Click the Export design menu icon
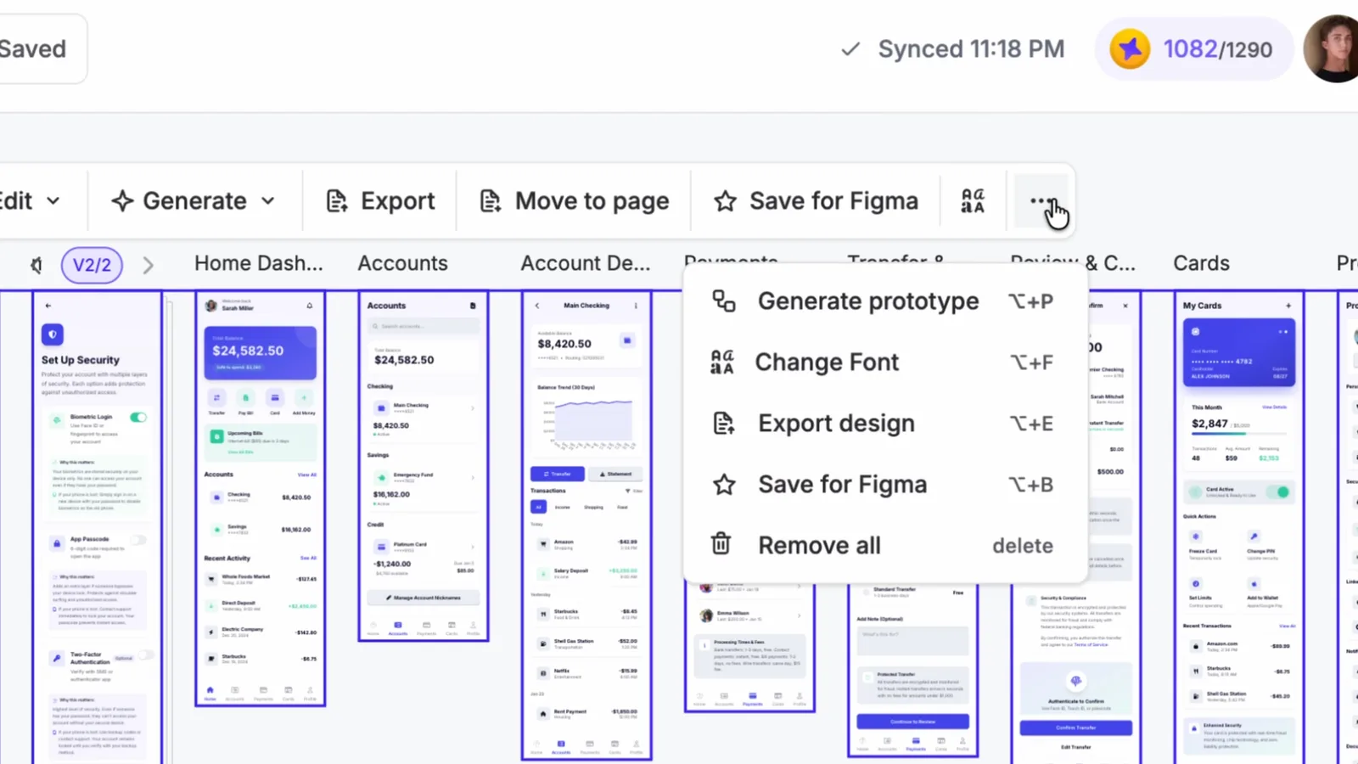This screenshot has height=764, width=1358. (x=723, y=424)
